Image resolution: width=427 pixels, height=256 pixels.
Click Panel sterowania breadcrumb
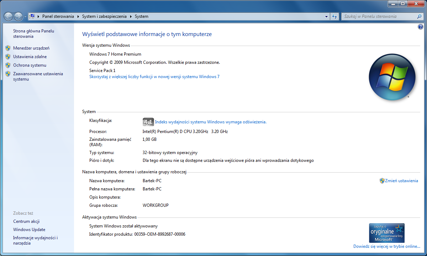58,16
